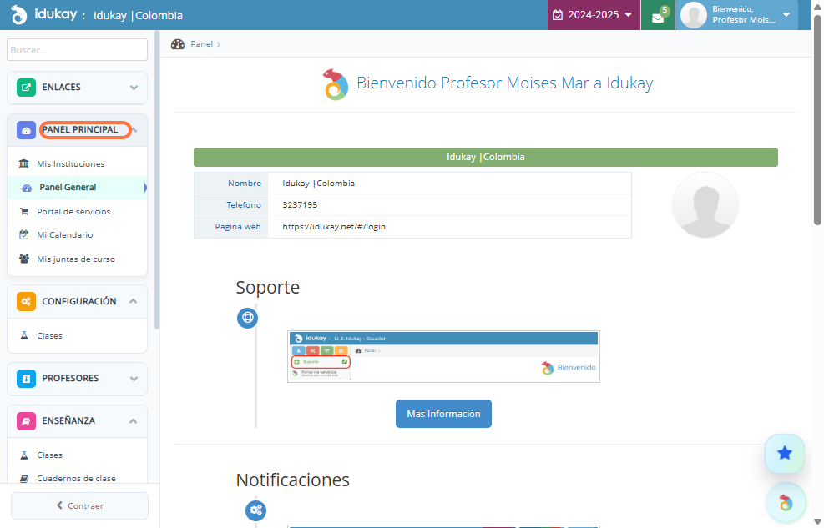Viewport: 824px width, 528px height.
Task: Click the phone number 3237195
Action: (300, 204)
